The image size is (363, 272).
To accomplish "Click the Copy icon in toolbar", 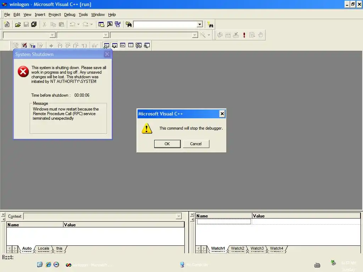I will coord(53,24).
